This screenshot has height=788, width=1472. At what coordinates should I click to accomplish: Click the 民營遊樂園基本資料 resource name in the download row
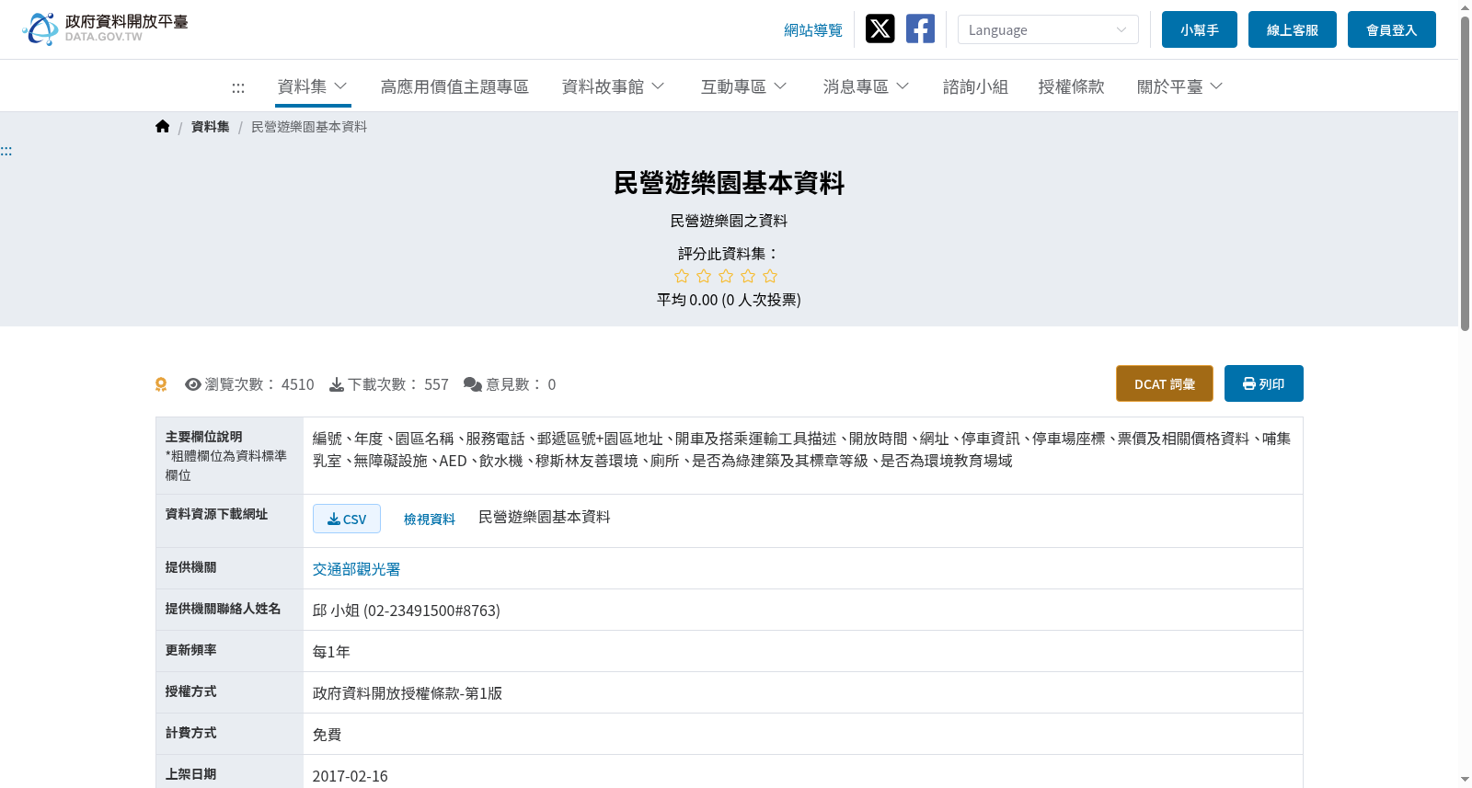545,517
